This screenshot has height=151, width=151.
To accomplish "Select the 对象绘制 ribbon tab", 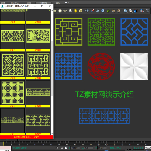I will 43,3.
